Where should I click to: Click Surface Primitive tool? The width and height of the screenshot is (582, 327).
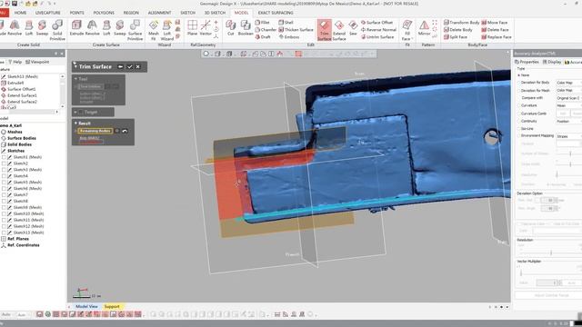135,30
